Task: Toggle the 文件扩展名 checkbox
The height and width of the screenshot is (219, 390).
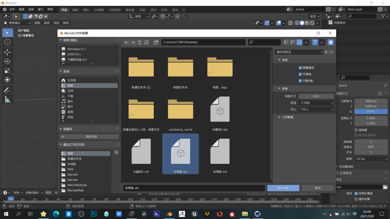Action: [356, 194]
